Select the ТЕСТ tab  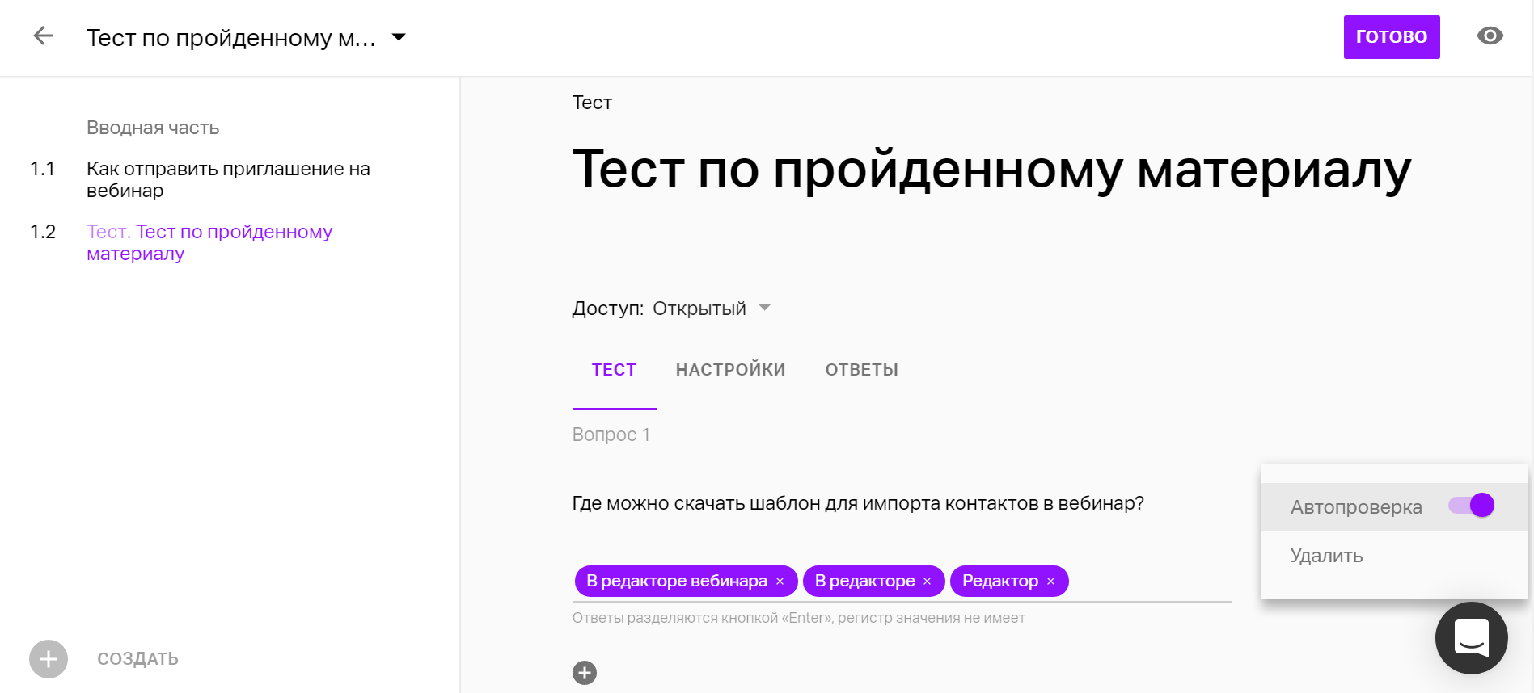tap(614, 370)
